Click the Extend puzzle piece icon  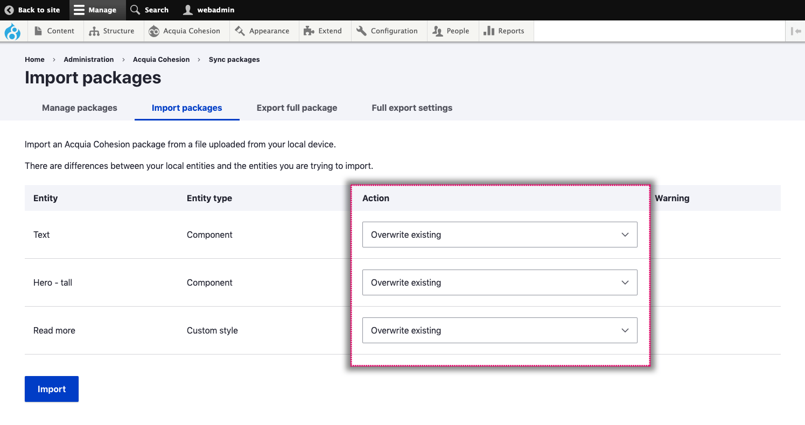point(309,31)
